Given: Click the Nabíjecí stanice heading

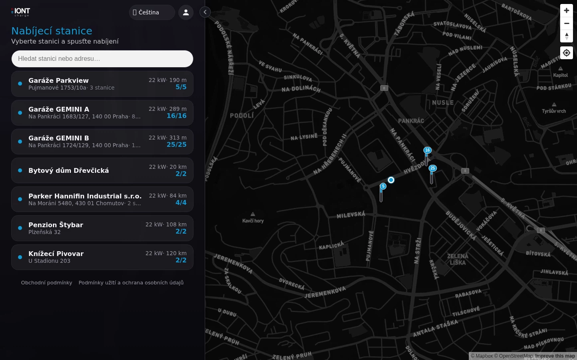Looking at the screenshot, I should tap(52, 31).
